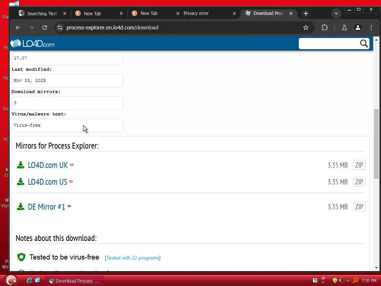Open the 'Tested with 22 programs' link
381x286 pixels.
point(133,258)
